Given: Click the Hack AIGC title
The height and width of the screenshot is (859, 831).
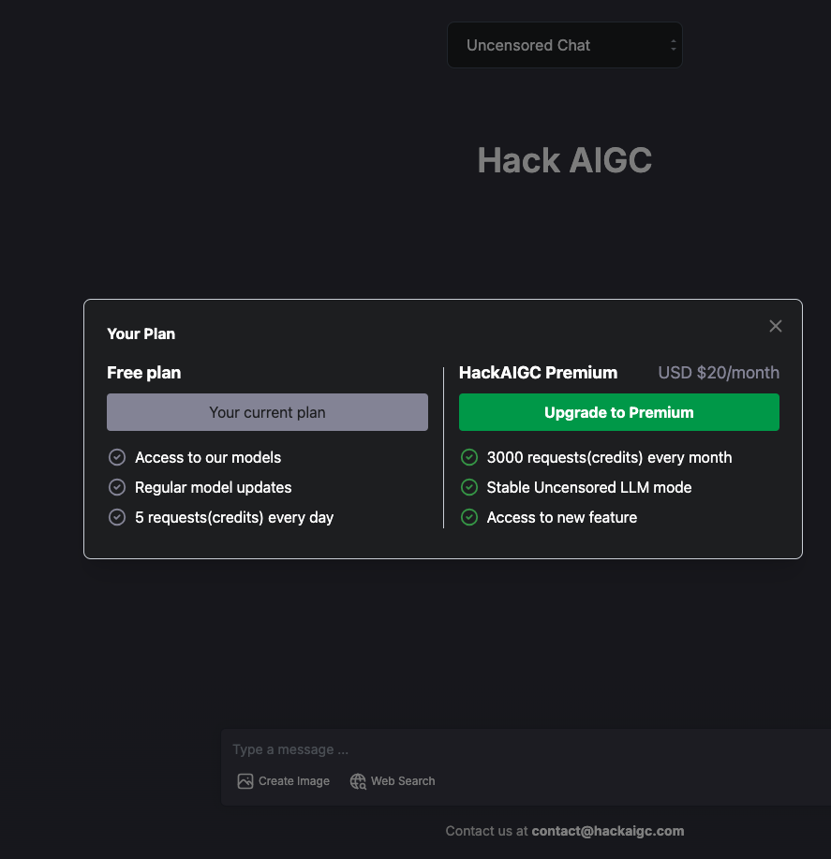Looking at the screenshot, I should click(565, 160).
